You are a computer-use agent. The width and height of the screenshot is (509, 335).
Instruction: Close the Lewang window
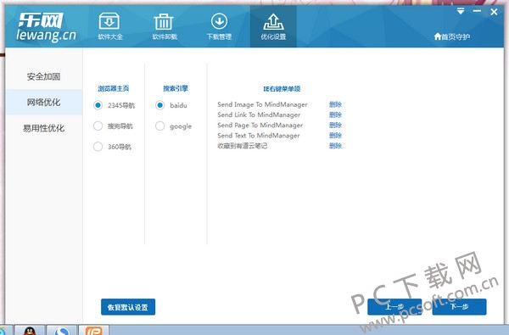494,12
